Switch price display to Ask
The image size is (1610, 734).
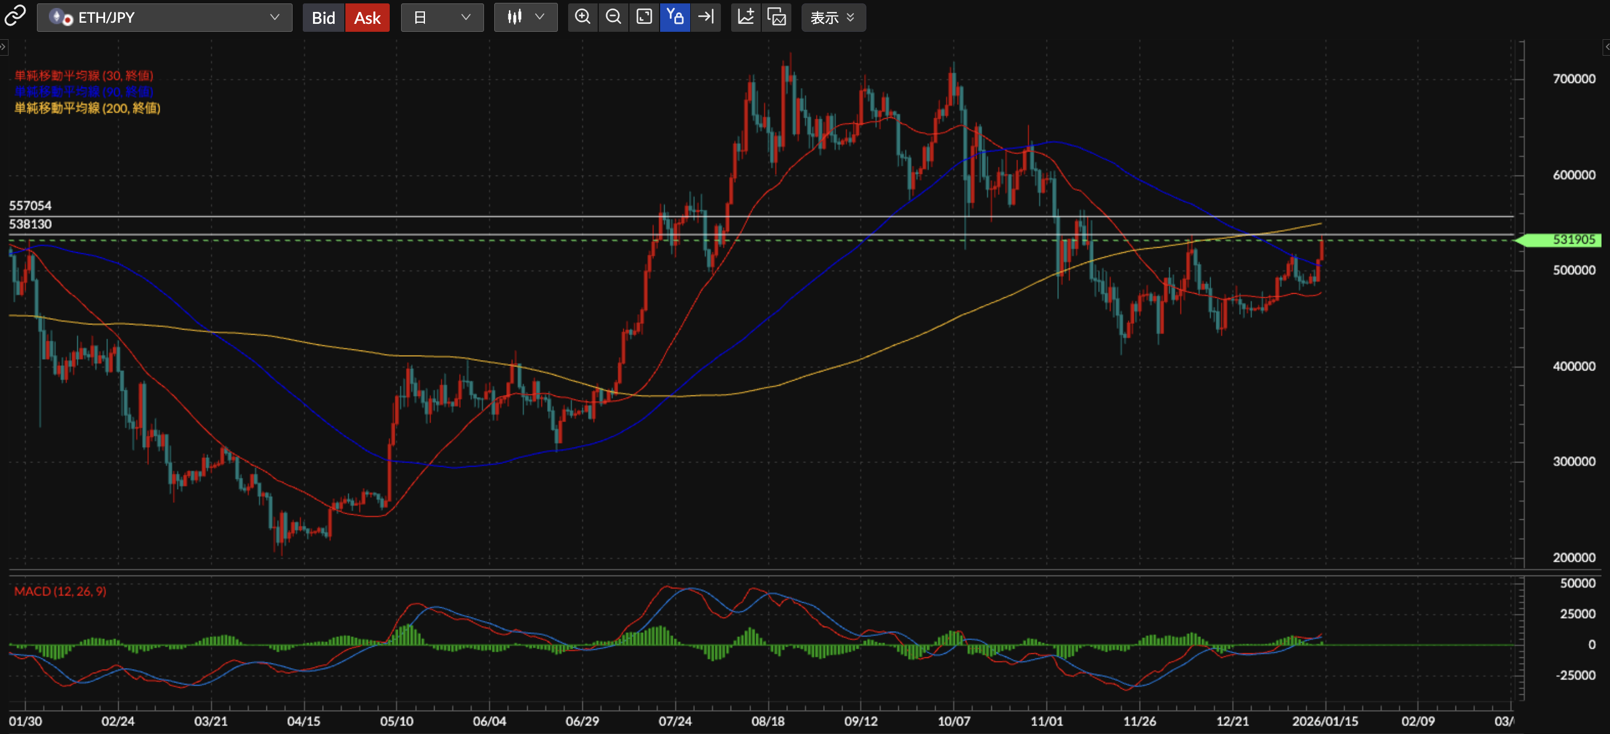point(367,18)
